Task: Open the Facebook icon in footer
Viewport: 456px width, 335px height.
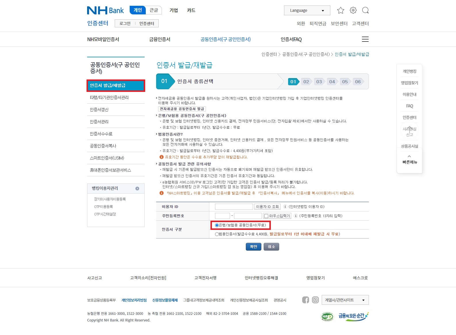Action: [306, 300]
